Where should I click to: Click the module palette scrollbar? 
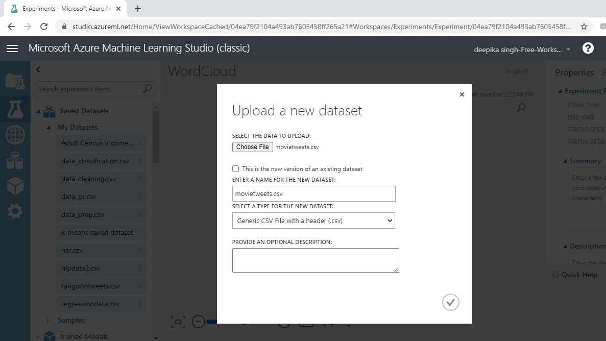coord(156,137)
